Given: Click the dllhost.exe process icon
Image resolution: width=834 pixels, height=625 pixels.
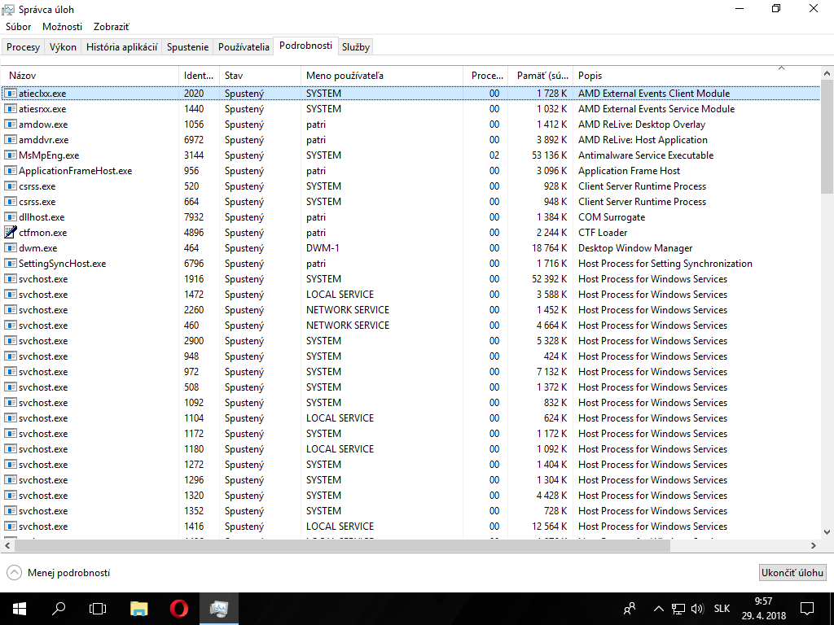Looking at the screenshot, I should [x=10, y=216].
